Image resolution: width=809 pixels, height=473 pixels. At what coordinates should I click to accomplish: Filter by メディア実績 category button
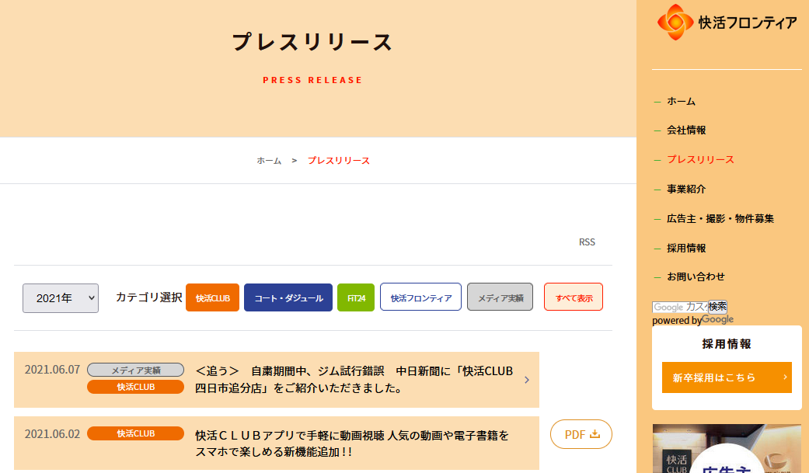[x=500, y=297]
